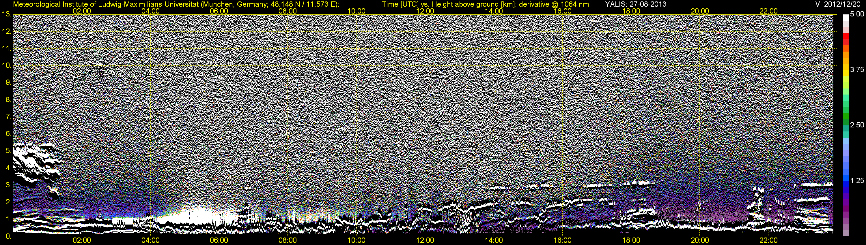Select the 04:00 label on the upper time axis
This screenshot has width=866, height=245.
click(x=150, y=11)
